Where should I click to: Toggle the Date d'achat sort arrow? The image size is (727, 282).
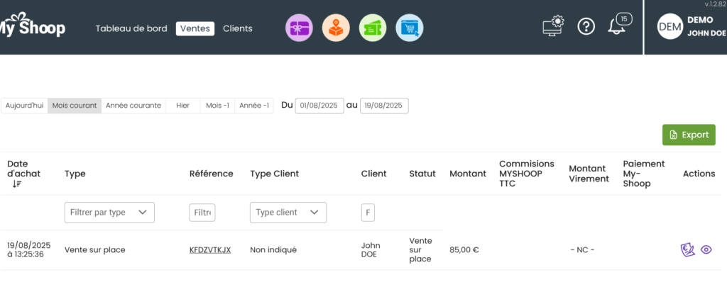(17, 184)
